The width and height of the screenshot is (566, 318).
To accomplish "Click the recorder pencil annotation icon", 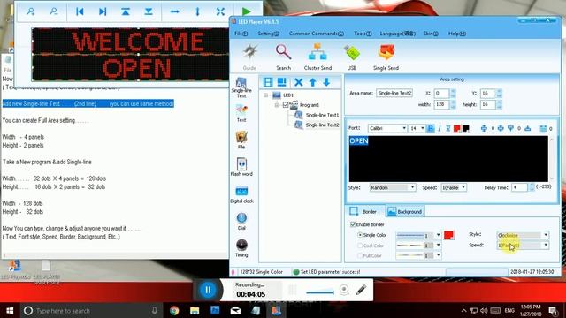I will tap(362, 290).
